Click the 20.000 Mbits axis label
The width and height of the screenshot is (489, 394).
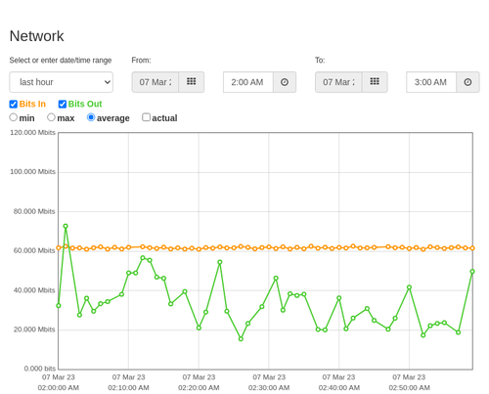[34, 329]
